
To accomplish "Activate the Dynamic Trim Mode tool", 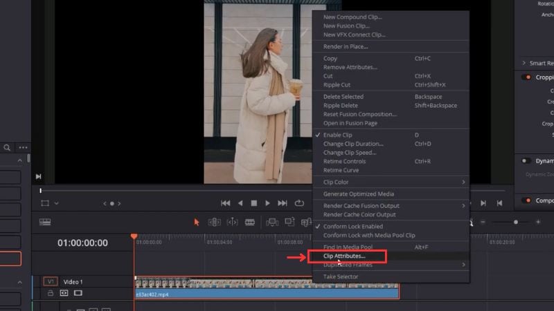I will (232, 222).
